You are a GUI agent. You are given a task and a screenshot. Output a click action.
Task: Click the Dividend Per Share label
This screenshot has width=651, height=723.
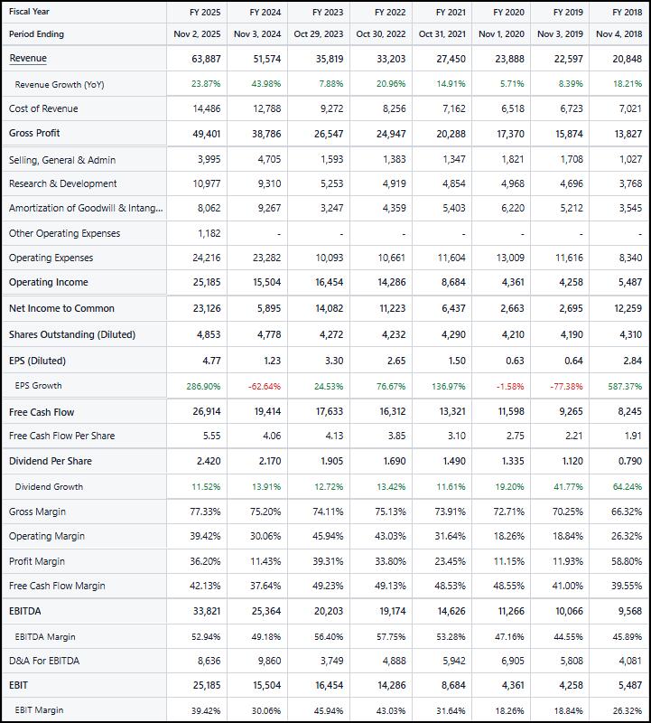point(50,461)
